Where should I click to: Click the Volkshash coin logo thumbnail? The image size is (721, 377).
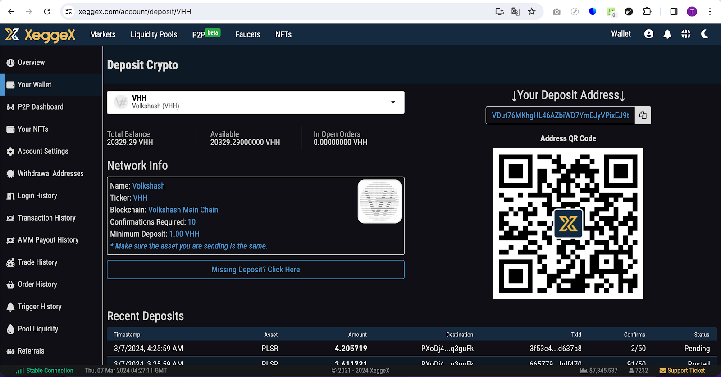point(379,202)
